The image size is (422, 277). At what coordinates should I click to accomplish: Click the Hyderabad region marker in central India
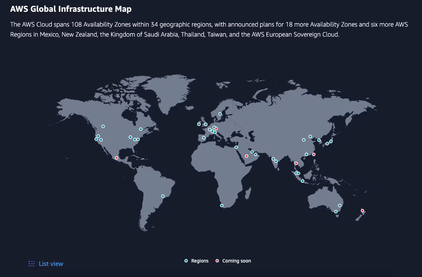point(276,161)
